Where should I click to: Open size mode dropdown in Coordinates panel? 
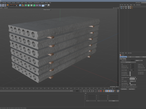pos(102,101)
